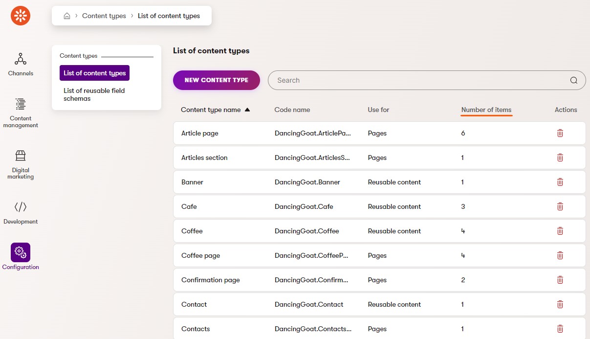The height and width of the screenshot is (339, 590).
Task: Toggle the sort arrow on Content type name
Action: (x=247, y=110)
